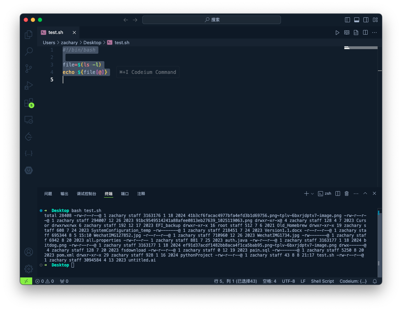This screenshot has width=402, height=311.
Task: Switch to the 注释 panel tab
Action: (141, 194)
